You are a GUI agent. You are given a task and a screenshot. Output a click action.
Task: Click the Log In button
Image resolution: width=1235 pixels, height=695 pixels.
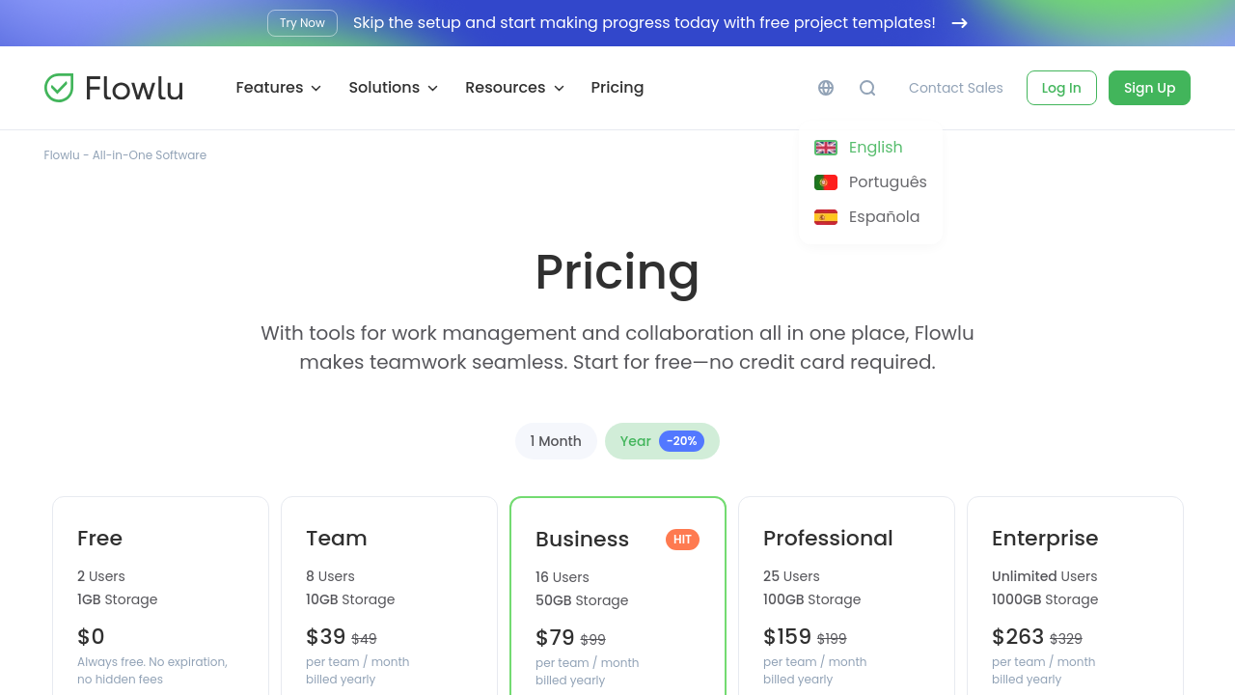point(1061,88)
